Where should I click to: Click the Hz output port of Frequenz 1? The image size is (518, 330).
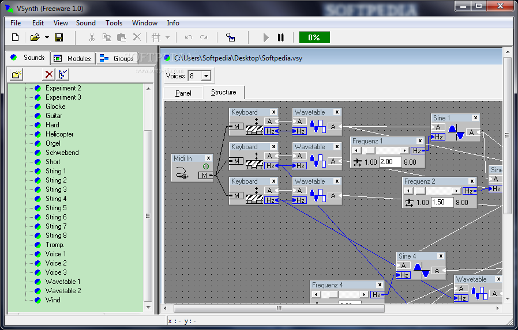(x=418, y=151)
